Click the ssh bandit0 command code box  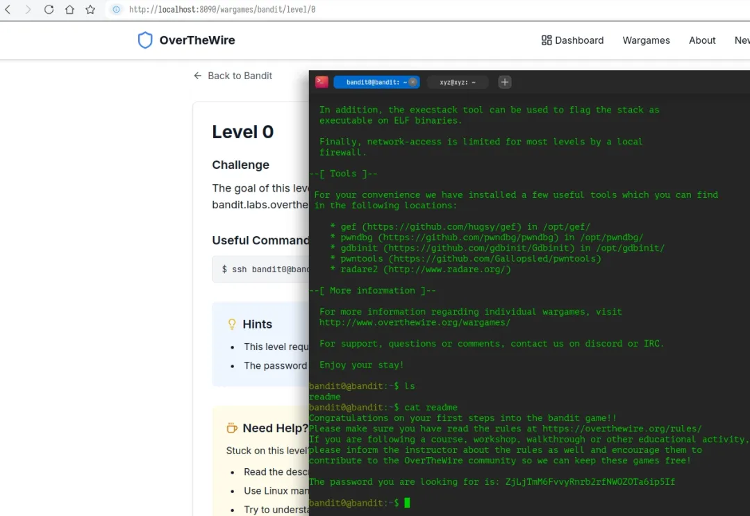260,269
